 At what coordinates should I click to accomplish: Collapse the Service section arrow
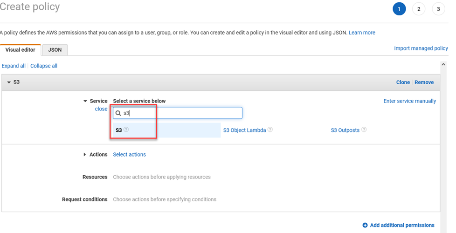pos(85,101)
